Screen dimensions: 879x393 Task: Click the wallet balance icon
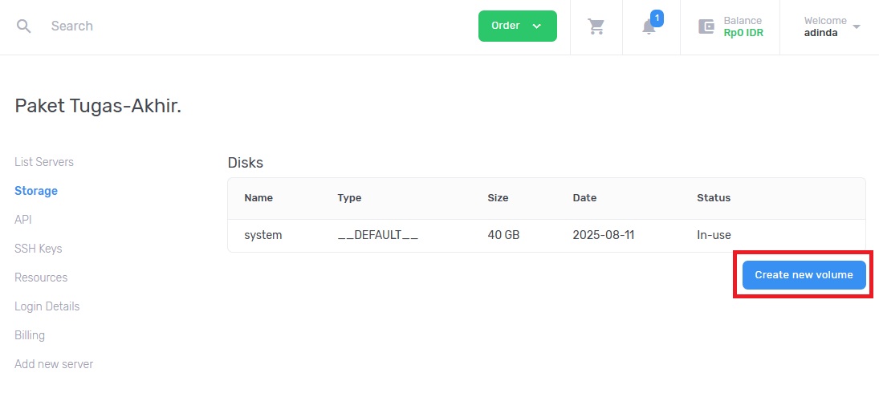(x=706, y=26)
